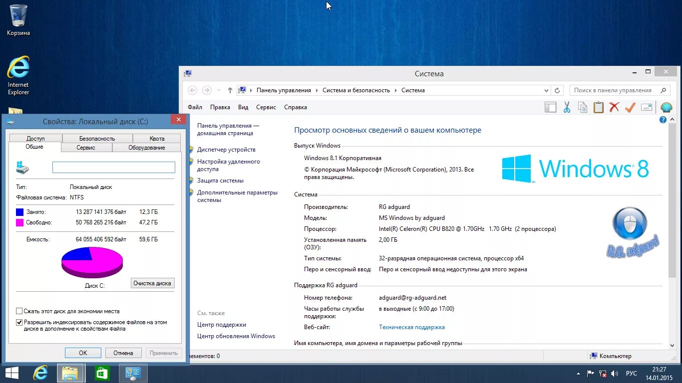Open Дополнительные параметры системы link

coord(237,196)
